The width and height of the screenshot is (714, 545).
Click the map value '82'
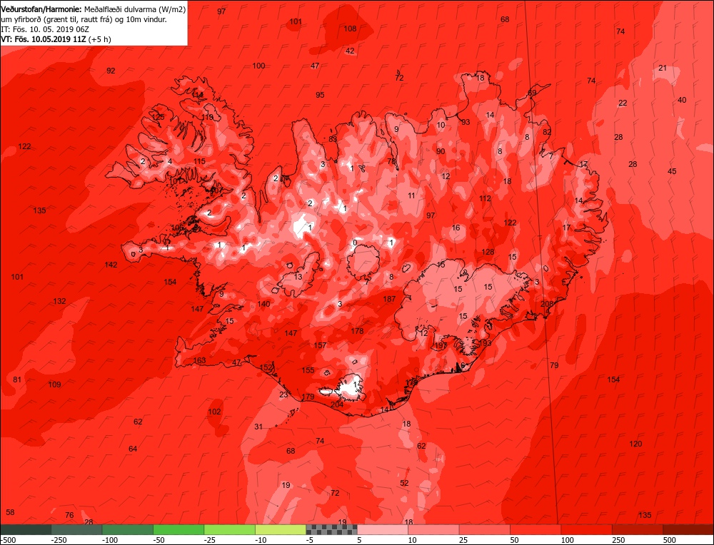547,132
